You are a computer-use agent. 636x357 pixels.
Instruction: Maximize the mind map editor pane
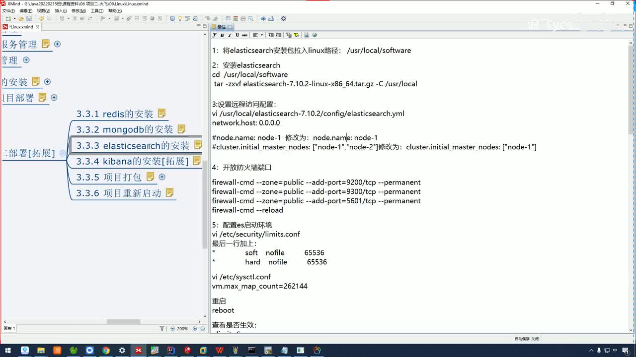pos(204,26)
